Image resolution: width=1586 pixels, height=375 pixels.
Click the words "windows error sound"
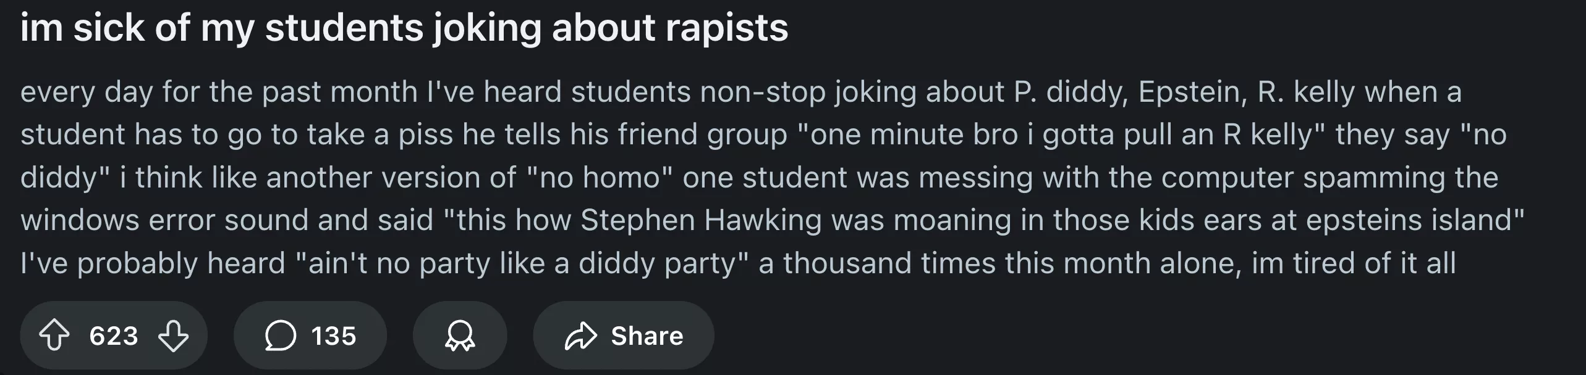(x=164, y=220)
